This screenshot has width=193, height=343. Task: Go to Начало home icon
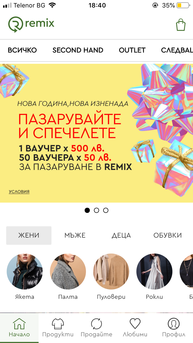pos(19,323)
